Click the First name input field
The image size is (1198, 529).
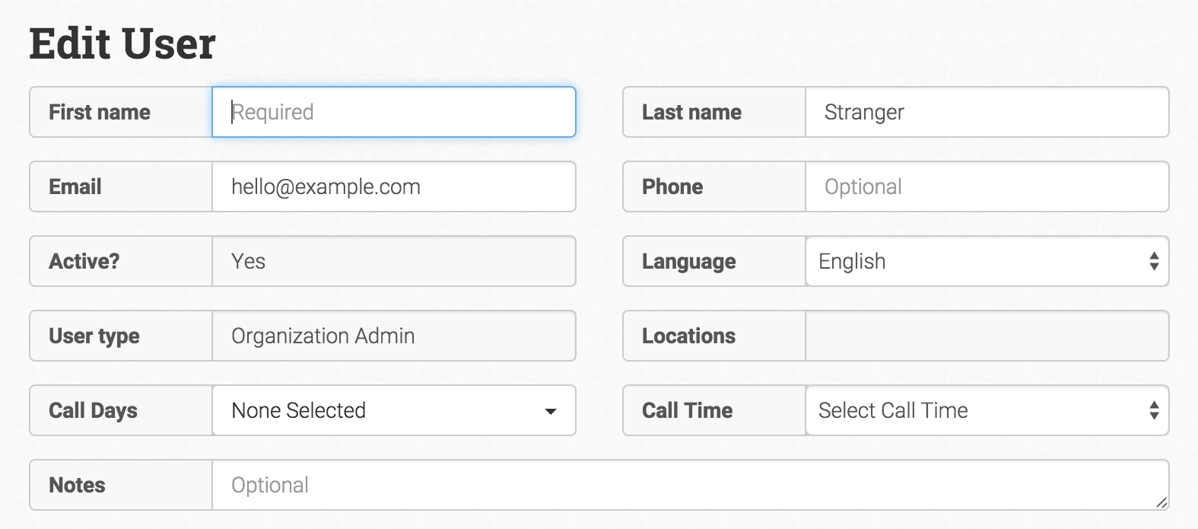[x=393, y=112]
